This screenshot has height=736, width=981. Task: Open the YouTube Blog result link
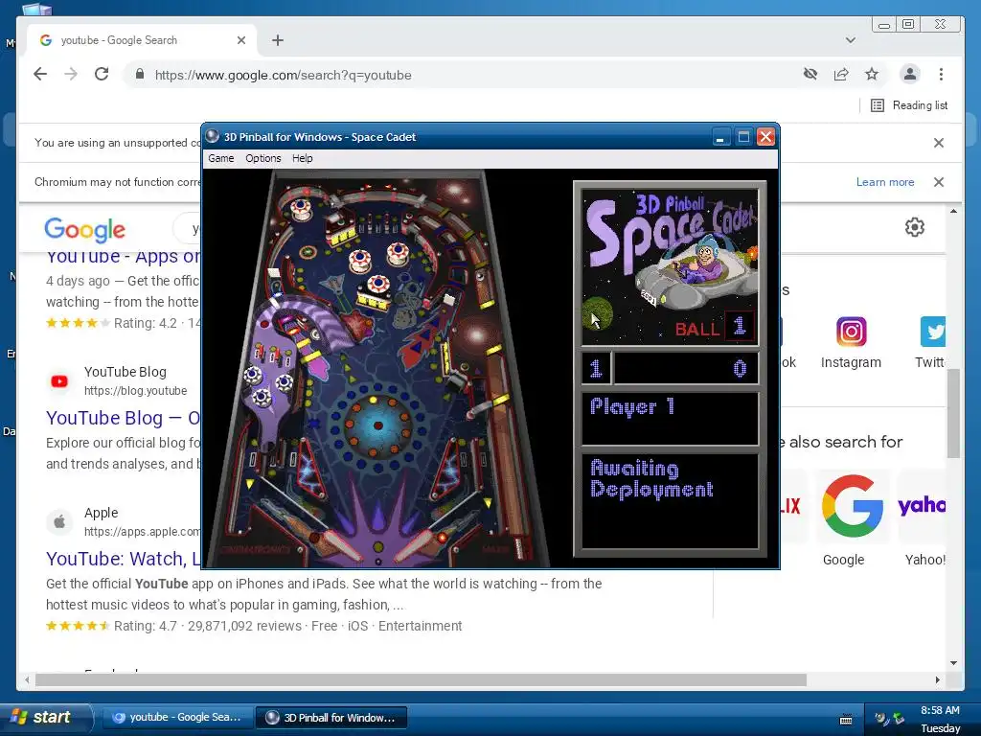pos(124,418)
